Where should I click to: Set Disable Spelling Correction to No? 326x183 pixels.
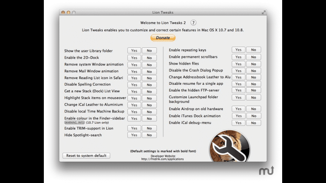[x=149, y=85]
